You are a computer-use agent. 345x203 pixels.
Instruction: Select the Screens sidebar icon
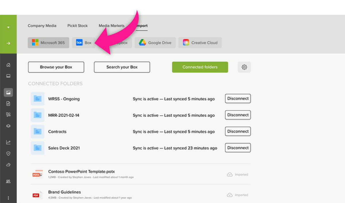tap(8, 76)
